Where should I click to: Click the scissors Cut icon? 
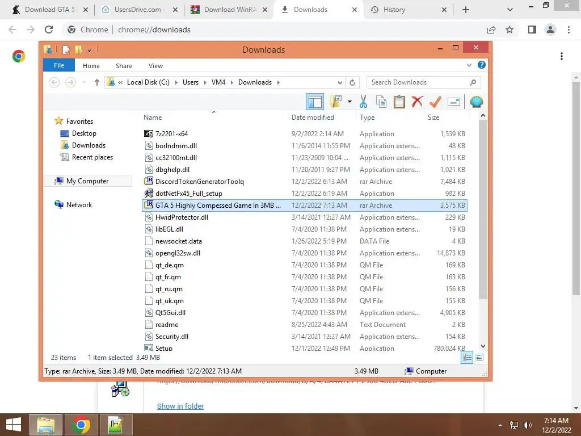pyautogui.click(x=363, y=102)
